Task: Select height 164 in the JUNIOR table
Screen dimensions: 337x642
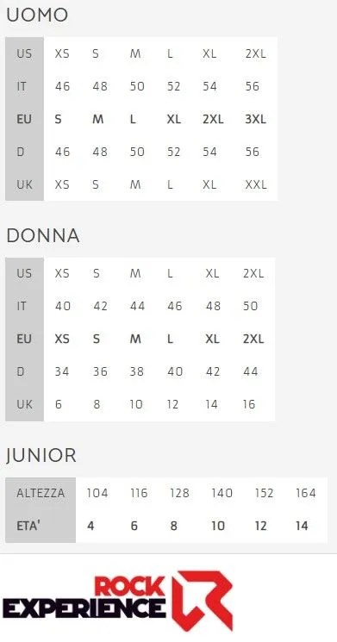Action: 306,493
